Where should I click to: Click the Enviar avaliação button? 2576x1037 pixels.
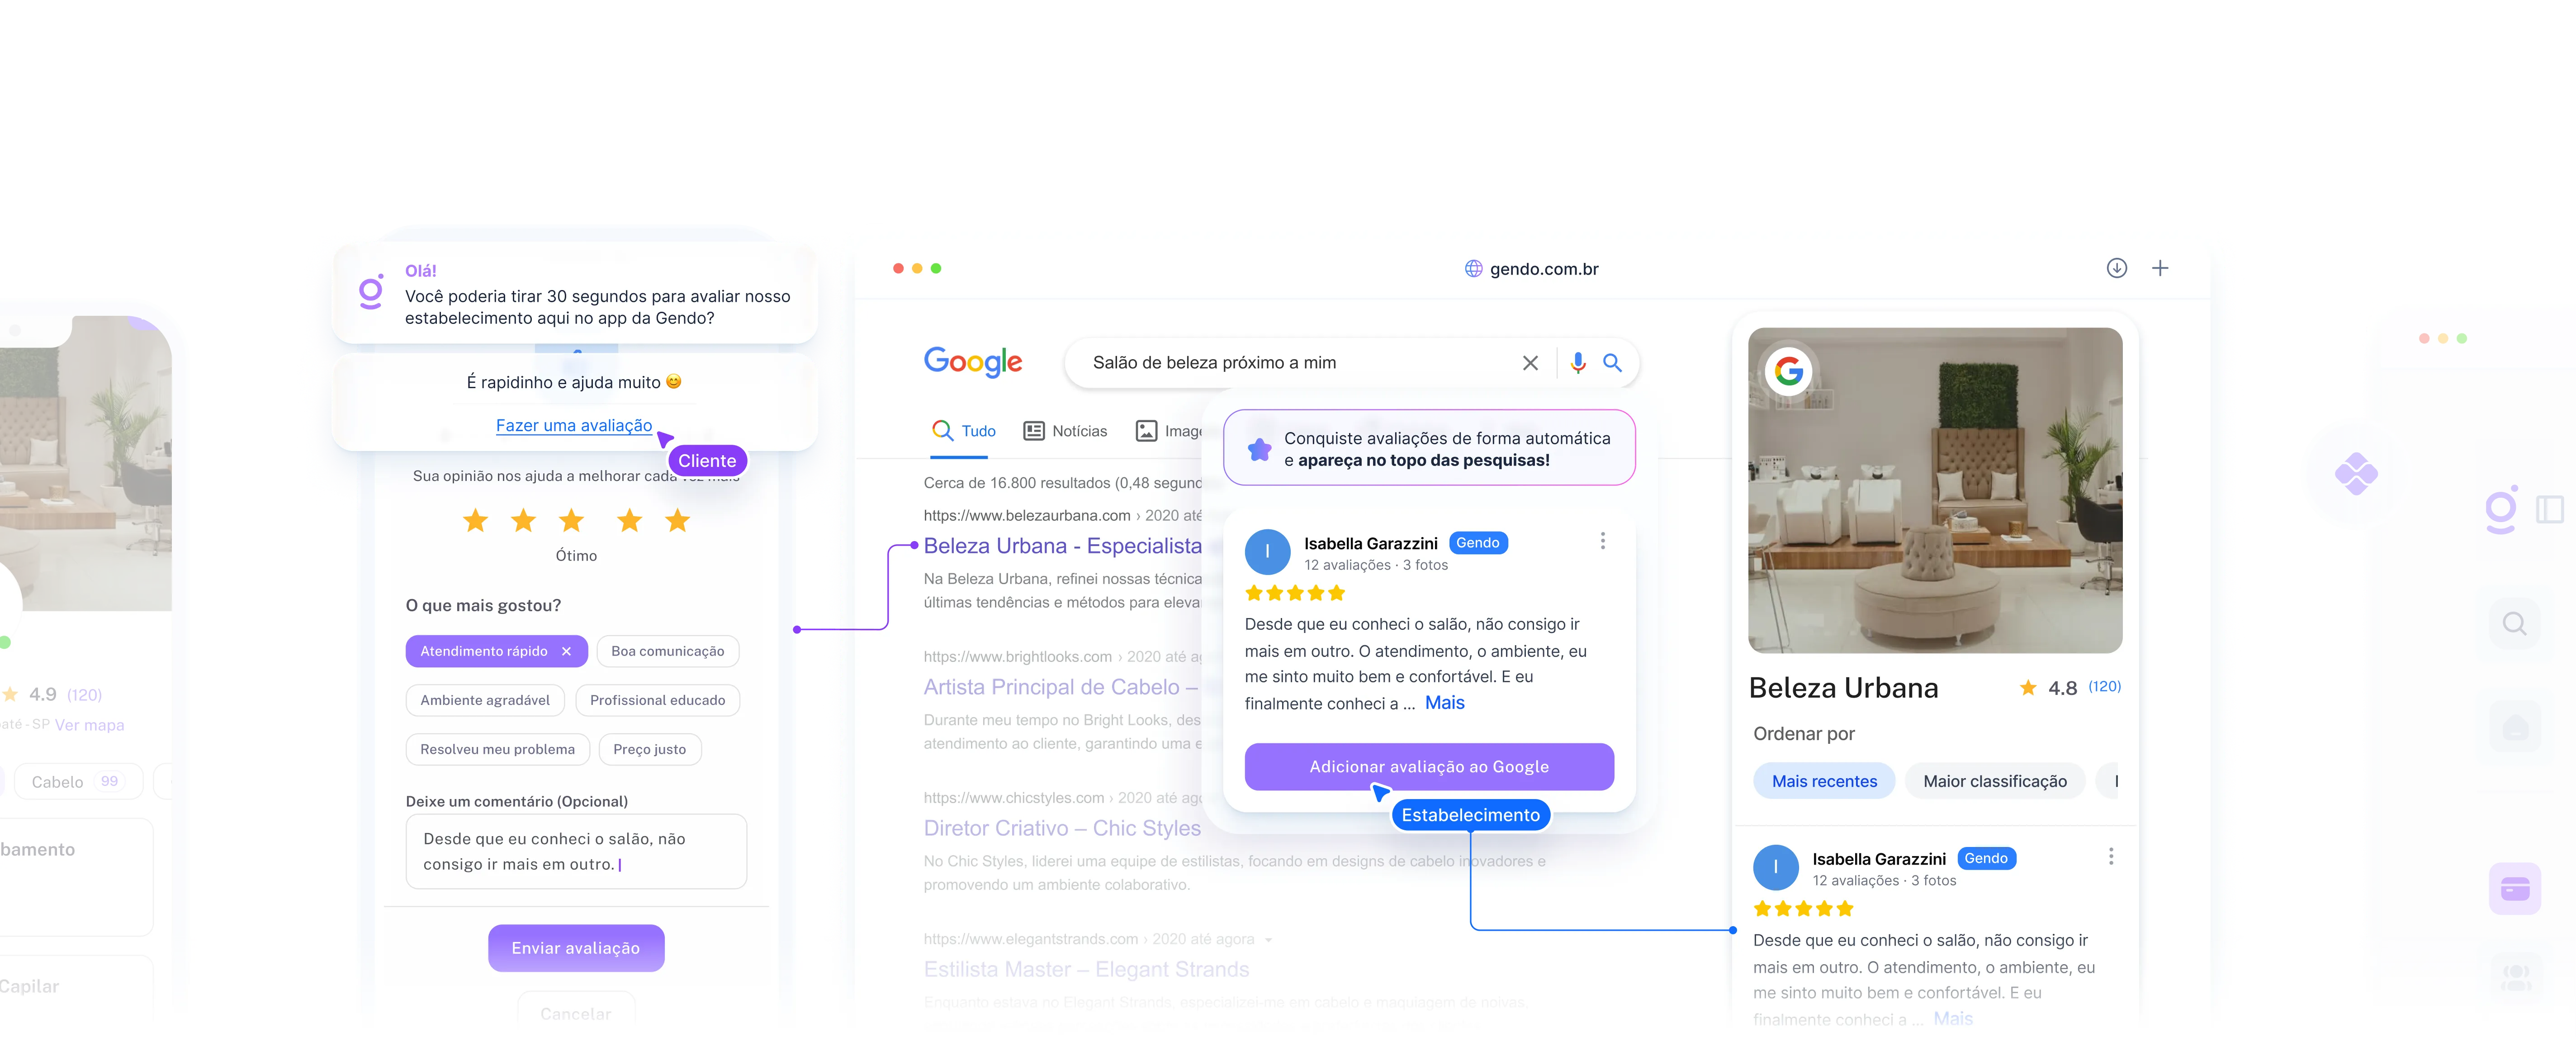point(576,948)
